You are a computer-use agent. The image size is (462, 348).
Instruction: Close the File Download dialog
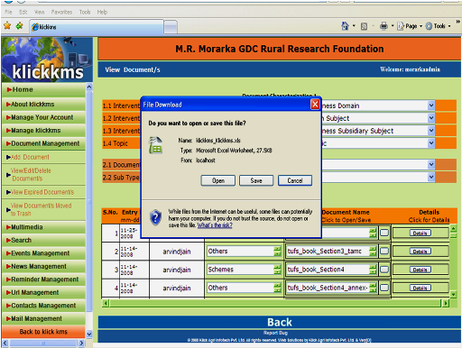pos(315,105)
